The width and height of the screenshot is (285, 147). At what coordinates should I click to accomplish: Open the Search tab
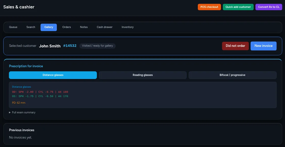[31, 27]
